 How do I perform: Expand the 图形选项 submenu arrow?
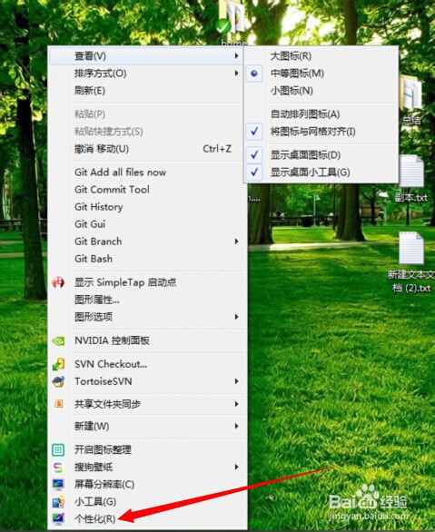point(236,317)
